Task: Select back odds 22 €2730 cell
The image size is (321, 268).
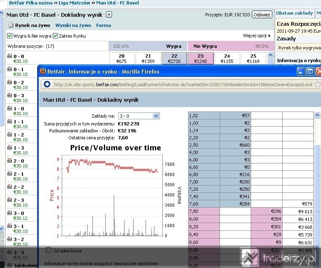Action: point(175,58)
